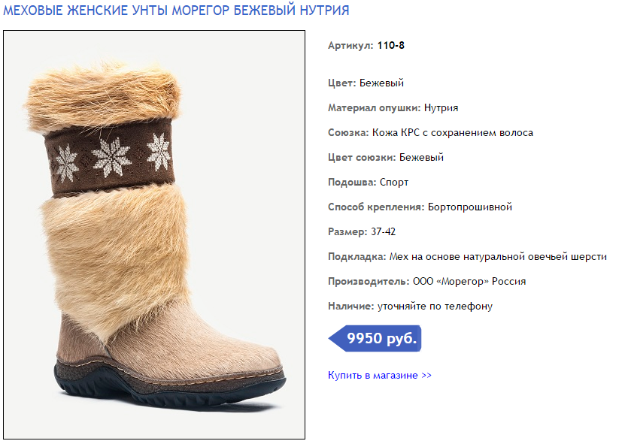The width and height of the screenshot is (625, 441).
Task: Click the 'Подкладка' lining description
Action: point(467,257)
